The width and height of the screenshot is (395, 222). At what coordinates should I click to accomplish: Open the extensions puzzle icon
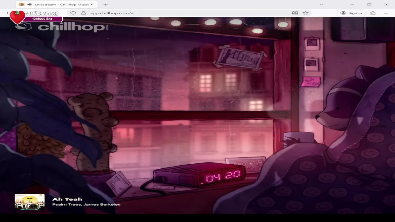click(x=373, y=13)
